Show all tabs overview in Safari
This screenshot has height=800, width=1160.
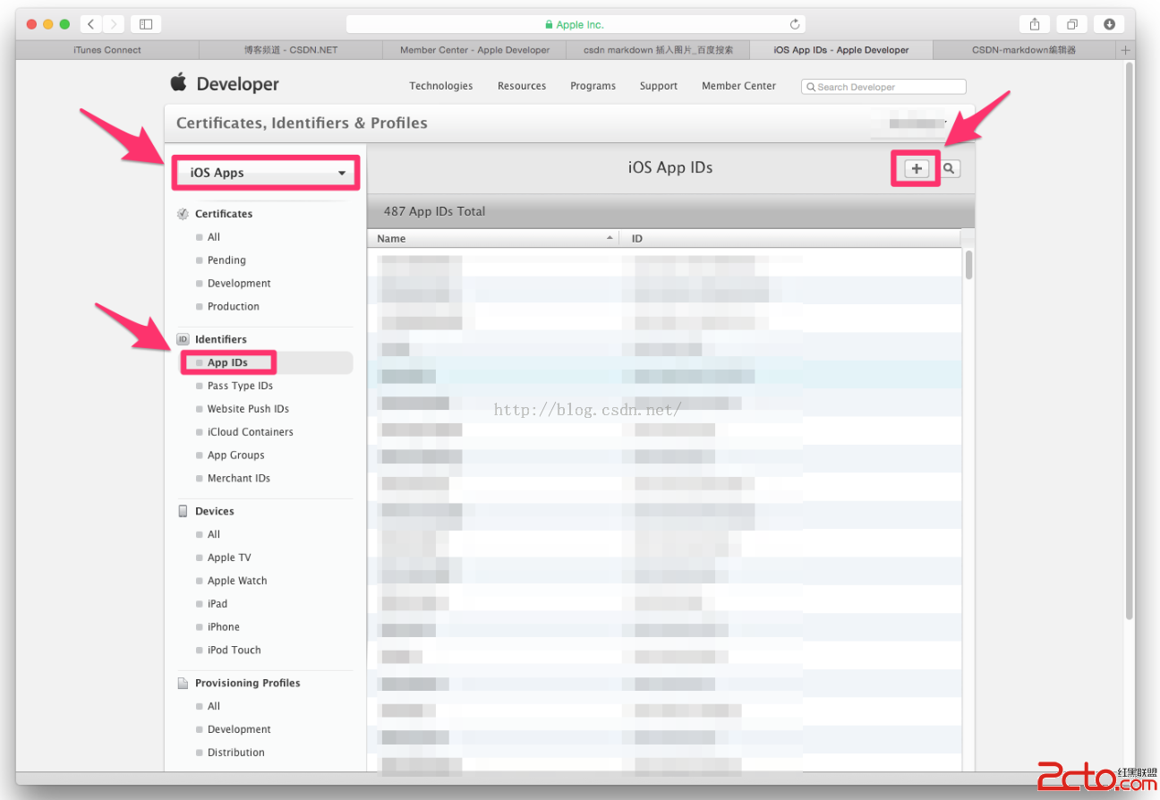1072,24
